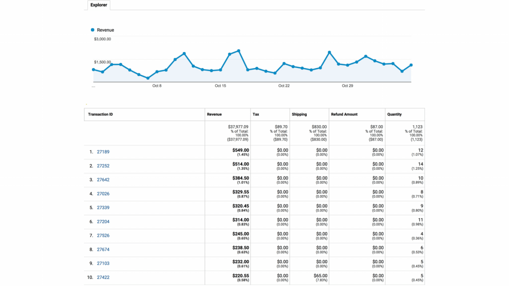Switch to the Explorer tab
509x286 pixels.
98,5
